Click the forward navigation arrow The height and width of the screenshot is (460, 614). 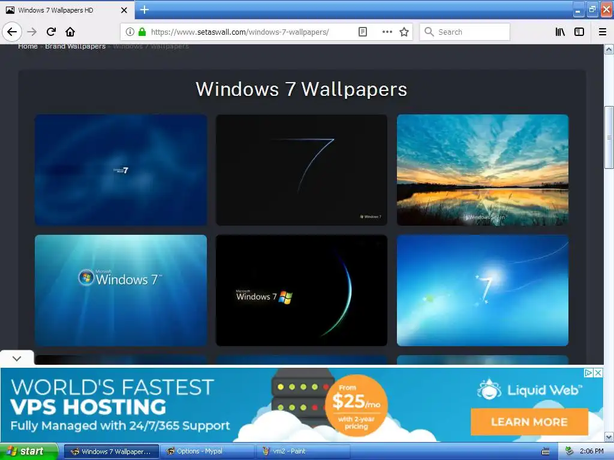32,32
